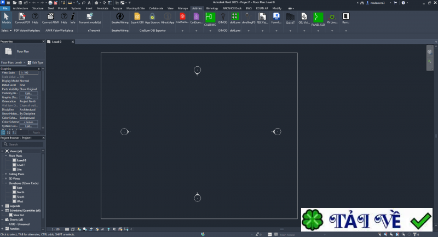
Task: Switch to the Architecture ribbon tab
Action: 20,8
